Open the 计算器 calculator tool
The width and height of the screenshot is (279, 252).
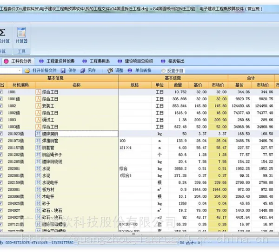pyautogui.click(x=21, y=35)
